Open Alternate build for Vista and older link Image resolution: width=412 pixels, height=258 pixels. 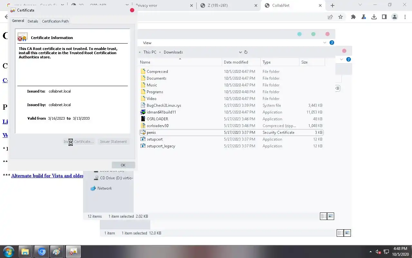pyautogui.click(x=47, y=176)
